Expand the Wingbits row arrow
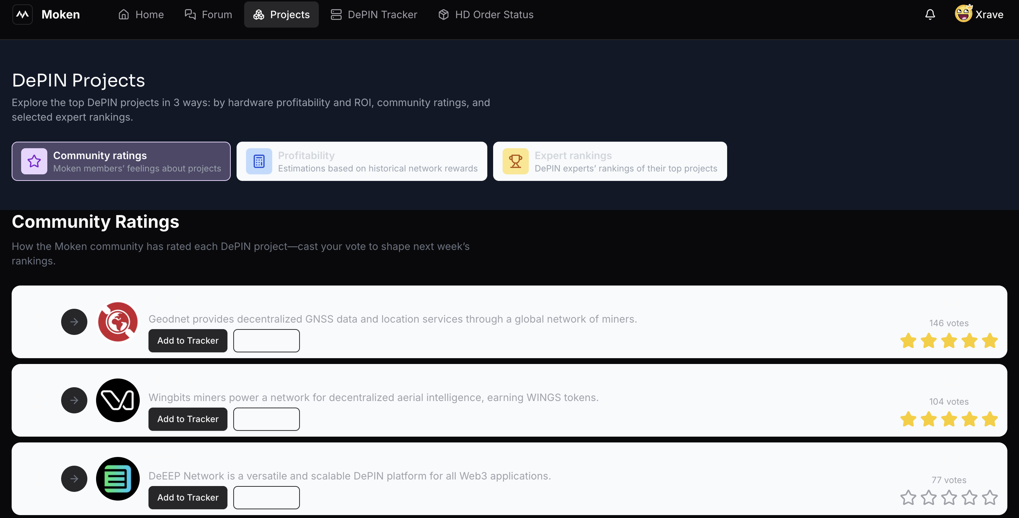This screenshot has width=1019, height=518. point(74,400)
